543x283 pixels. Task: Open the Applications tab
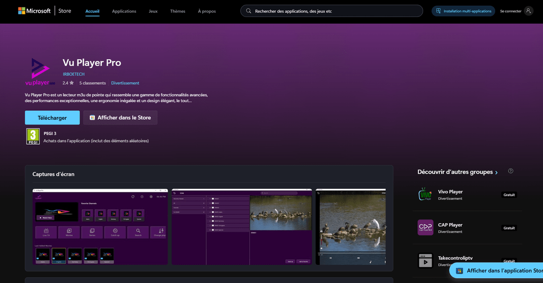tap(124, 11)
